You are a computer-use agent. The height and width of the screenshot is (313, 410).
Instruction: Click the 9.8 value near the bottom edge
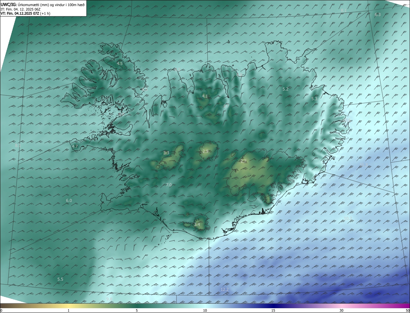(x=109, y=299)
